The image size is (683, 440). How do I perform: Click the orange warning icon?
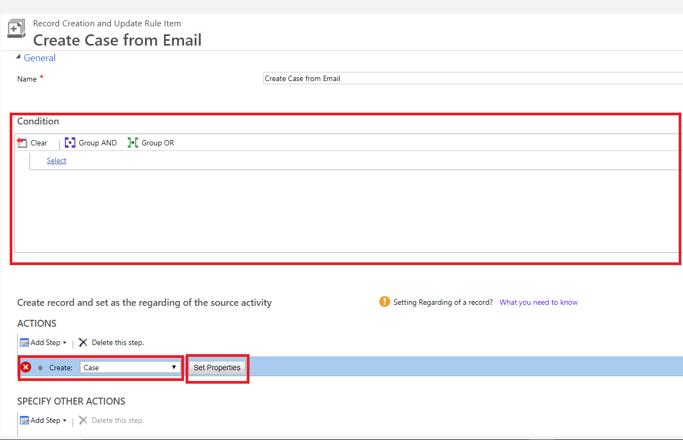pos(384,302)
